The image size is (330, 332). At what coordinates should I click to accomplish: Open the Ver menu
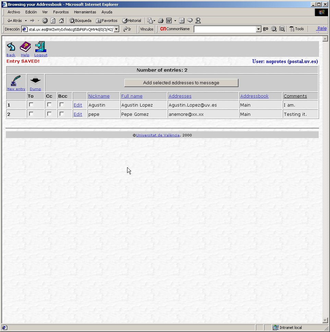click(45, 12)
